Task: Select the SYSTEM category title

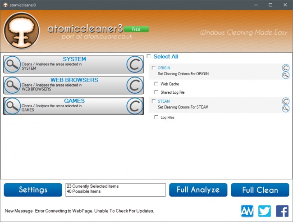Action: click(x=74, y=59)
